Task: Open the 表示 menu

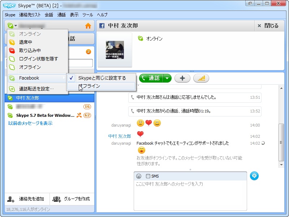Action: (x=74, y=15)
